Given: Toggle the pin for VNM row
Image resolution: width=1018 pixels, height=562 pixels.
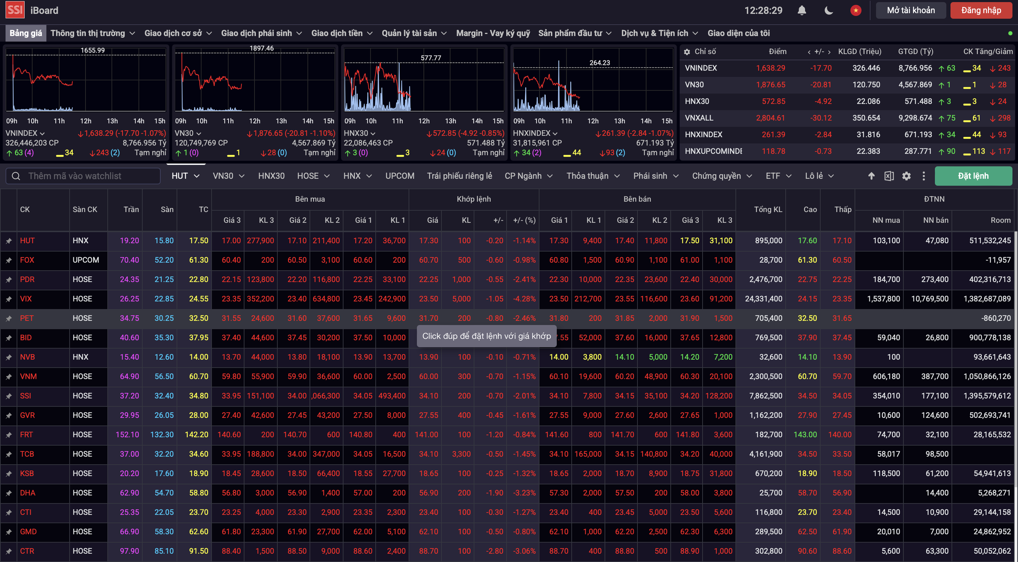Looking at the screenshot, I should tap(9, 377).
